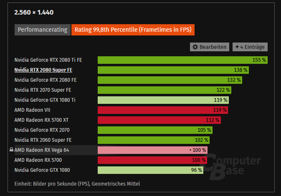Select the AMD Radeon RX Vega 64 label
Image resolution: width=281 pixels, height=196 pixels.
coord(42,150)
